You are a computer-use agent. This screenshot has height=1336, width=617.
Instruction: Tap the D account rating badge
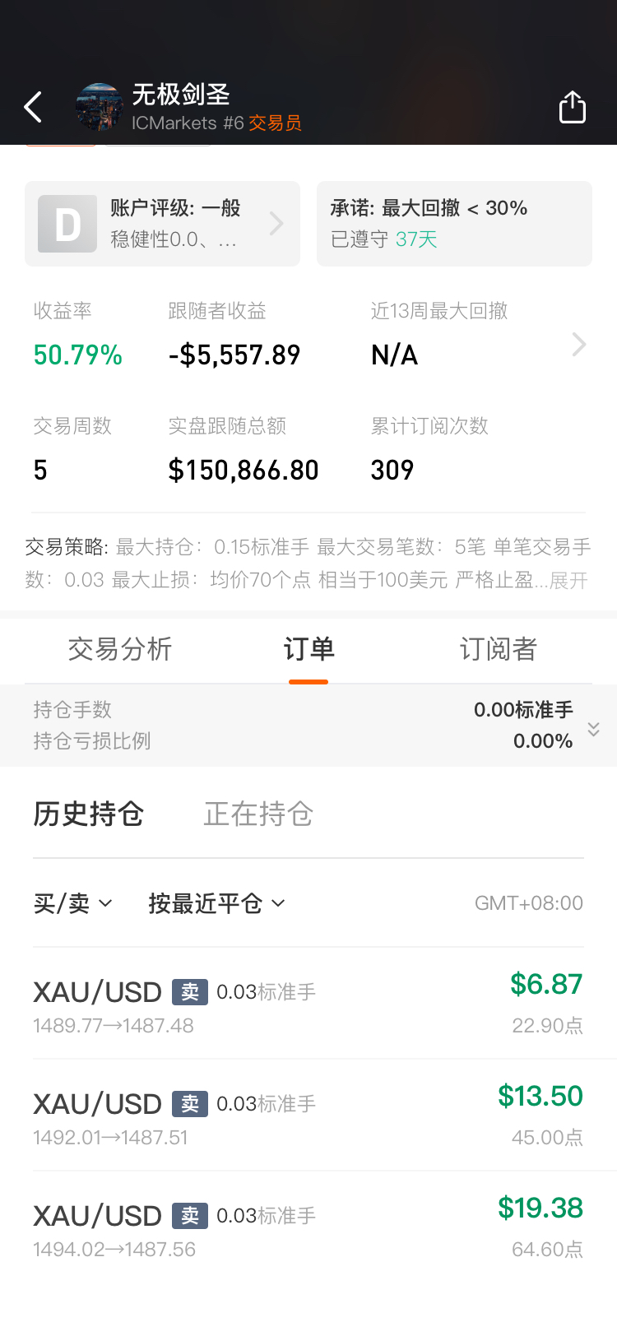click(67, 224)
